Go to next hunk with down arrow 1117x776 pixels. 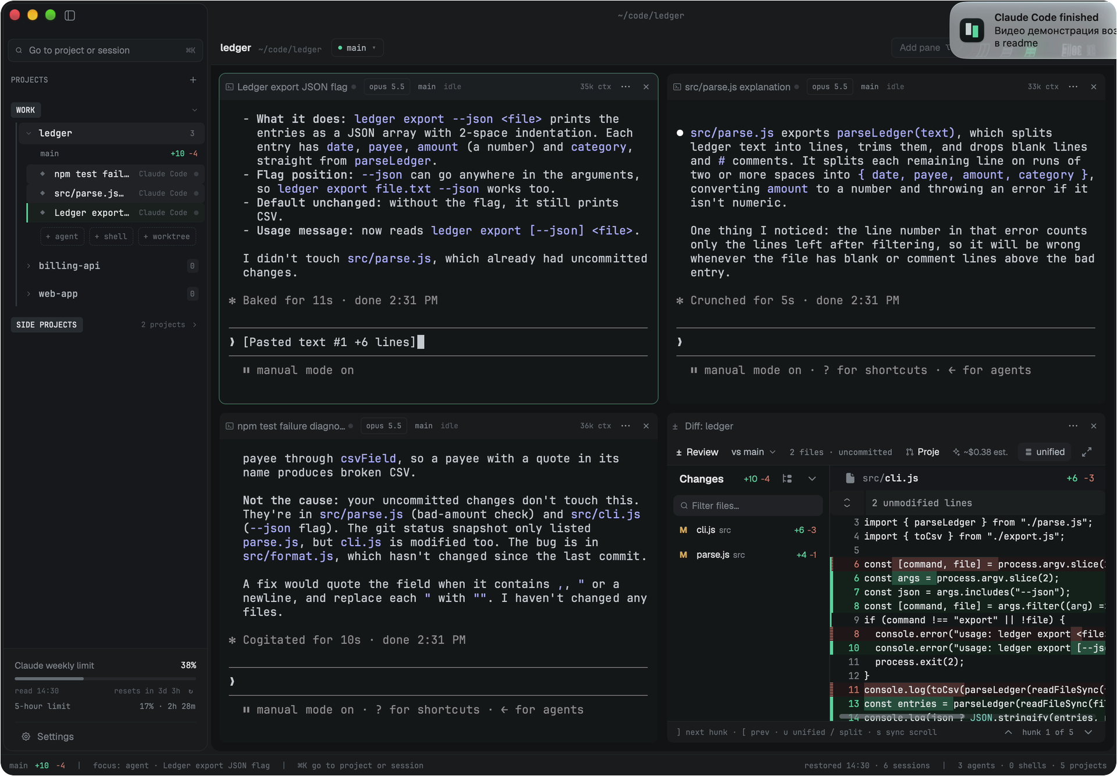pyautogui.click(x=1088, y=732)
